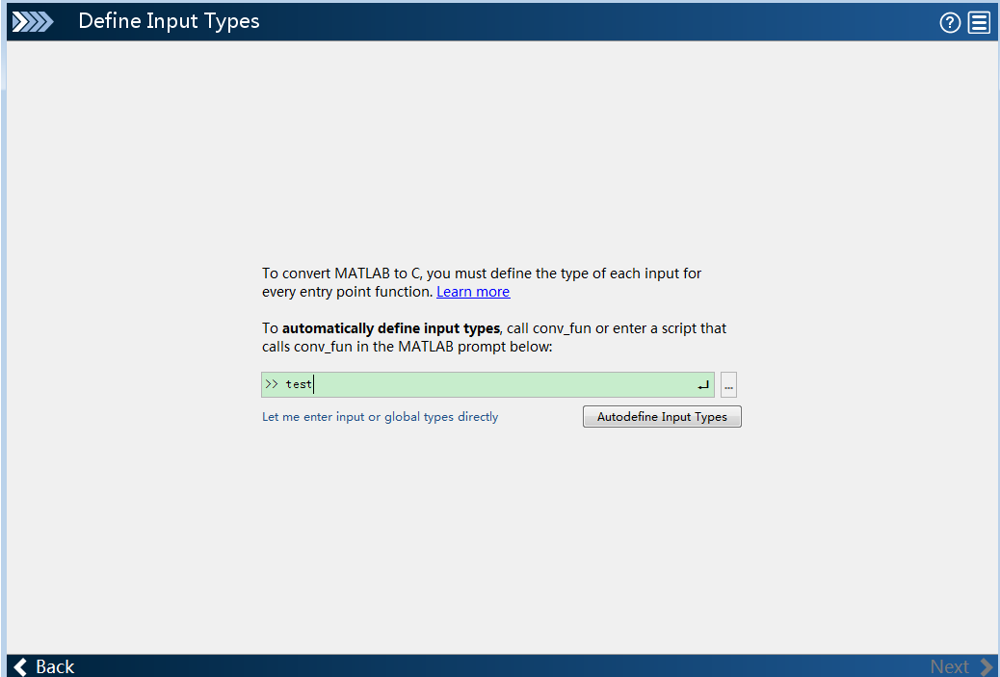Choose to enter input or global types directly

380,417
